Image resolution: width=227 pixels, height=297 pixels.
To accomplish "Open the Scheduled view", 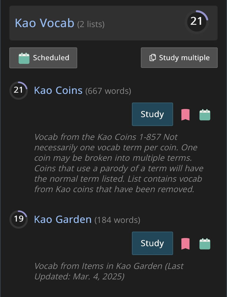I will (43, 58).
